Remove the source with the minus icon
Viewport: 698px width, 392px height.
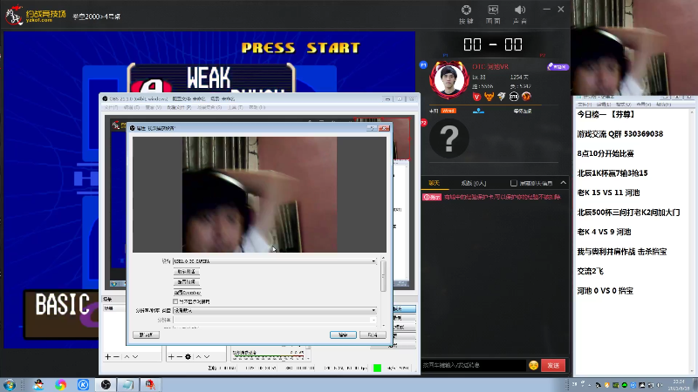tap(180, 357)
